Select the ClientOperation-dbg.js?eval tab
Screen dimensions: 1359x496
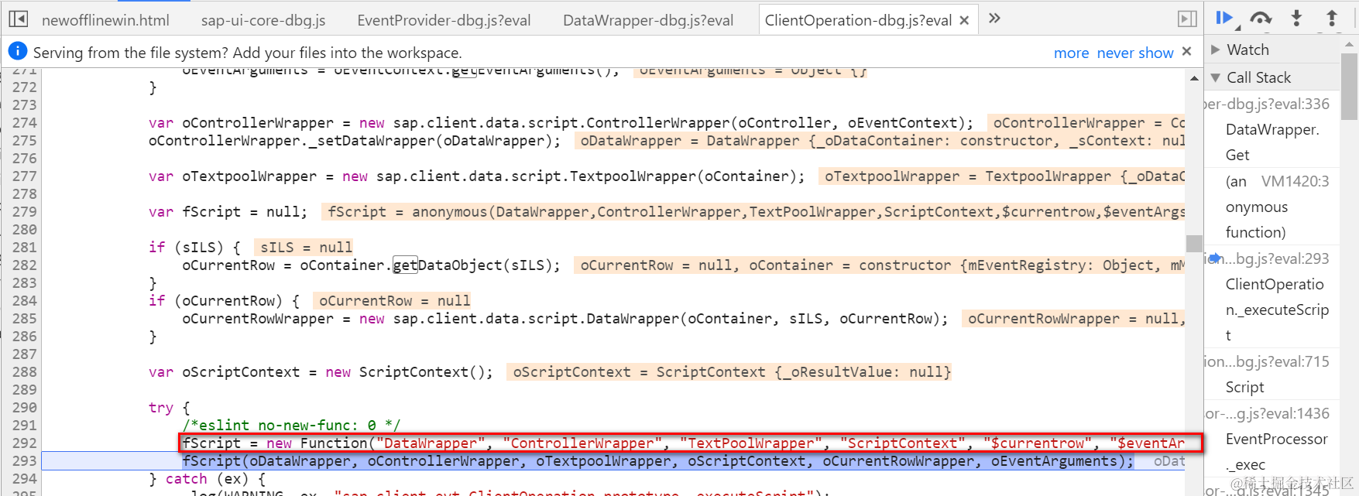point(858,20)
